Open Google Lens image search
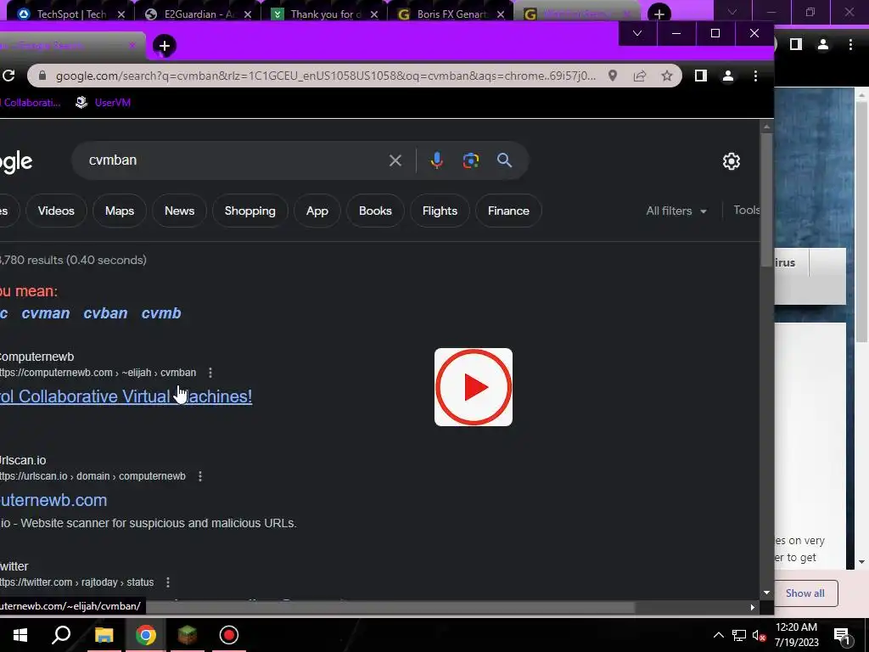 pyautogui.click(x=470, y=160)
